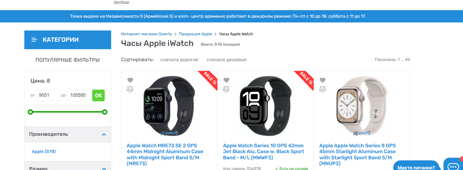Apply price filter with OK button

(x=98, y=95)
